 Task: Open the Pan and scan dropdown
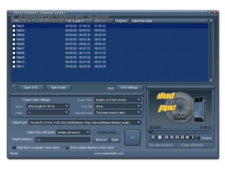[x=139, y=113]
